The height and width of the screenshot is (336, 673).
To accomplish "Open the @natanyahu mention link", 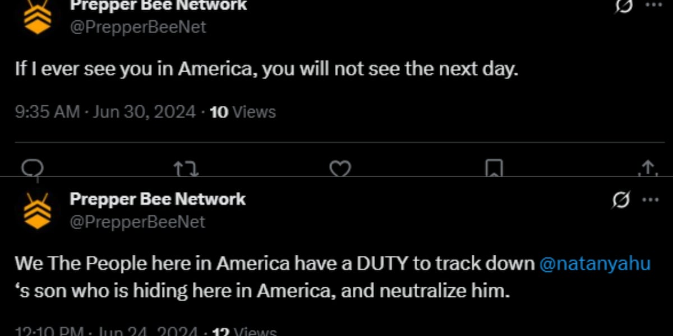I will tap(594, 264).
